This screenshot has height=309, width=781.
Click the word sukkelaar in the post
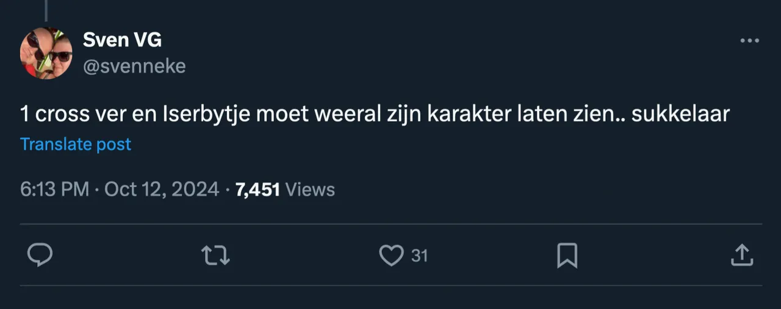(x=680, y=115)
